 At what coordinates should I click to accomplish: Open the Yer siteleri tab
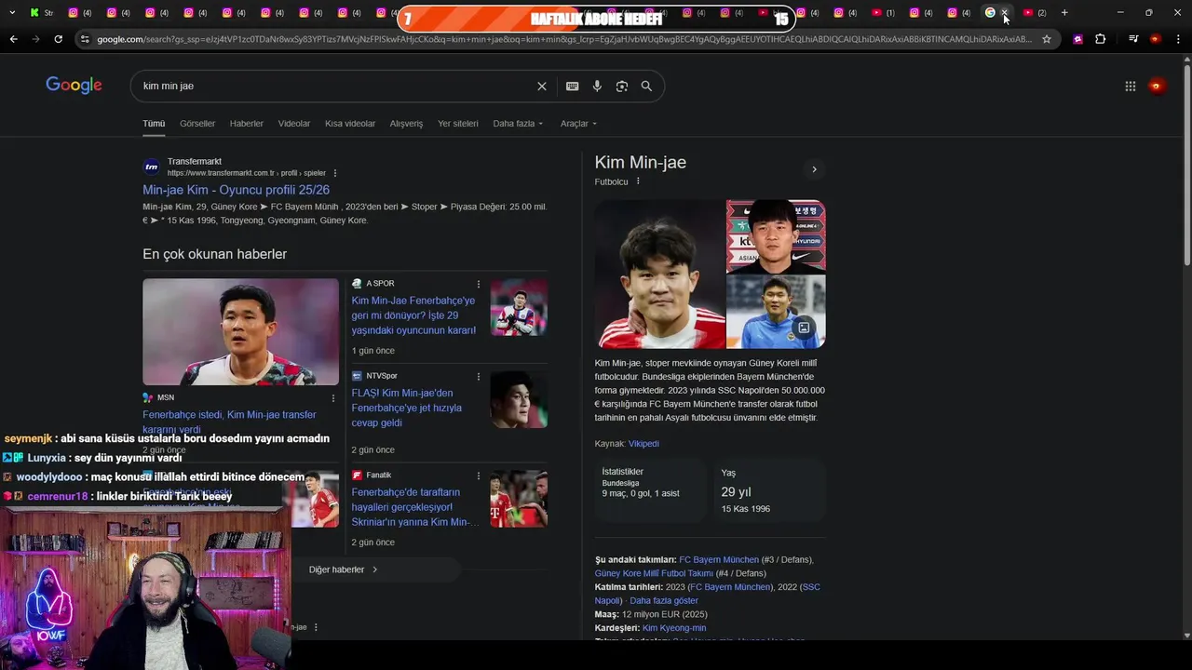458,124
